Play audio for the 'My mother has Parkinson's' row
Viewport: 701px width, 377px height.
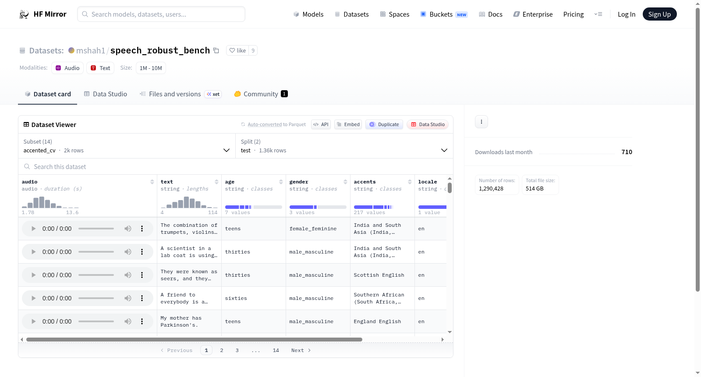pyautogui.click(x=33, y=321)
